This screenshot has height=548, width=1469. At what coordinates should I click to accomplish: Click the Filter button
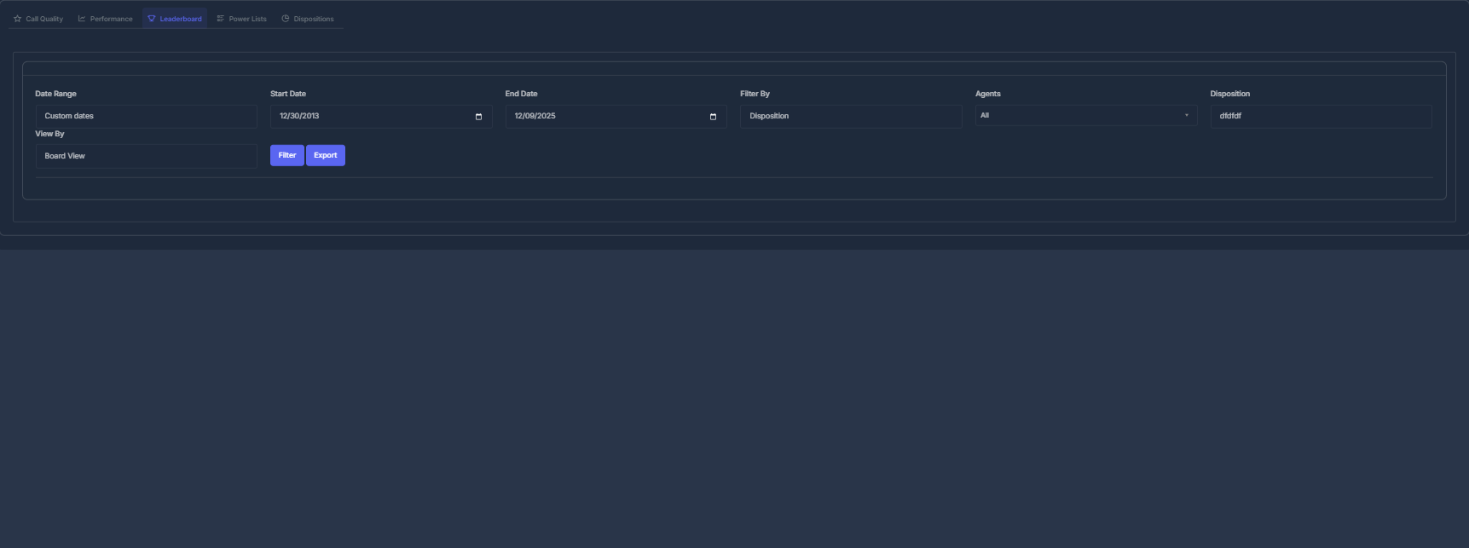click(x=287, y=155)
